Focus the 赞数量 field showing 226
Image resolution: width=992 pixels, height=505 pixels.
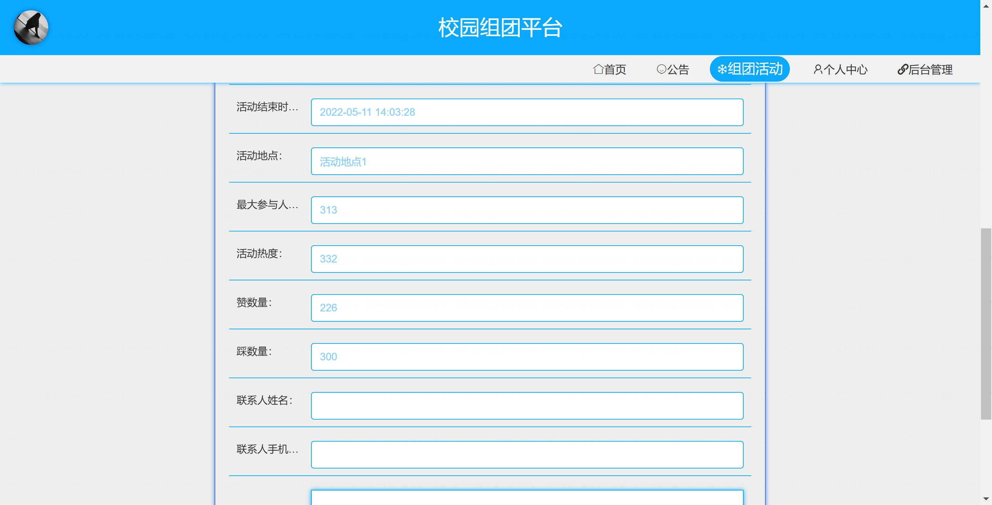(x=527, y=308)
